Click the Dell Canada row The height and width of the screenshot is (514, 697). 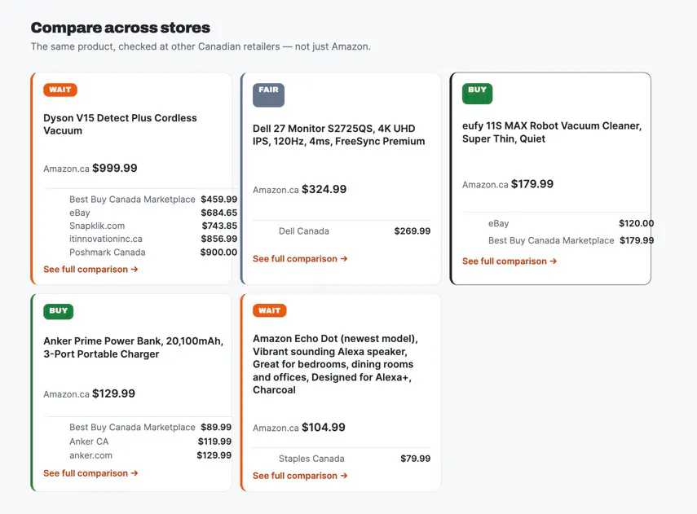pos(355,231)
